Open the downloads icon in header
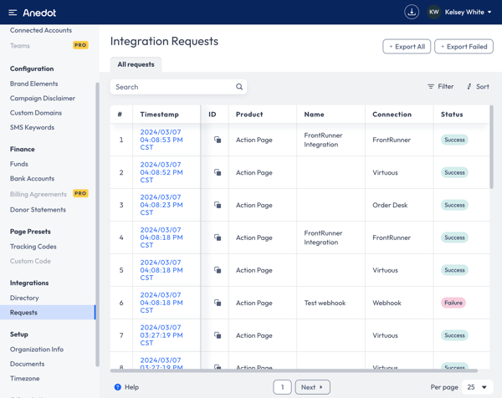Image resolution: width=502 pixels, height=398 pixels. click(412, 13)
